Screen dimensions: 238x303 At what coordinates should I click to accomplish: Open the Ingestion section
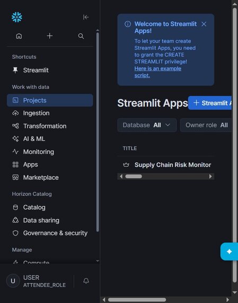click(50, 113)
